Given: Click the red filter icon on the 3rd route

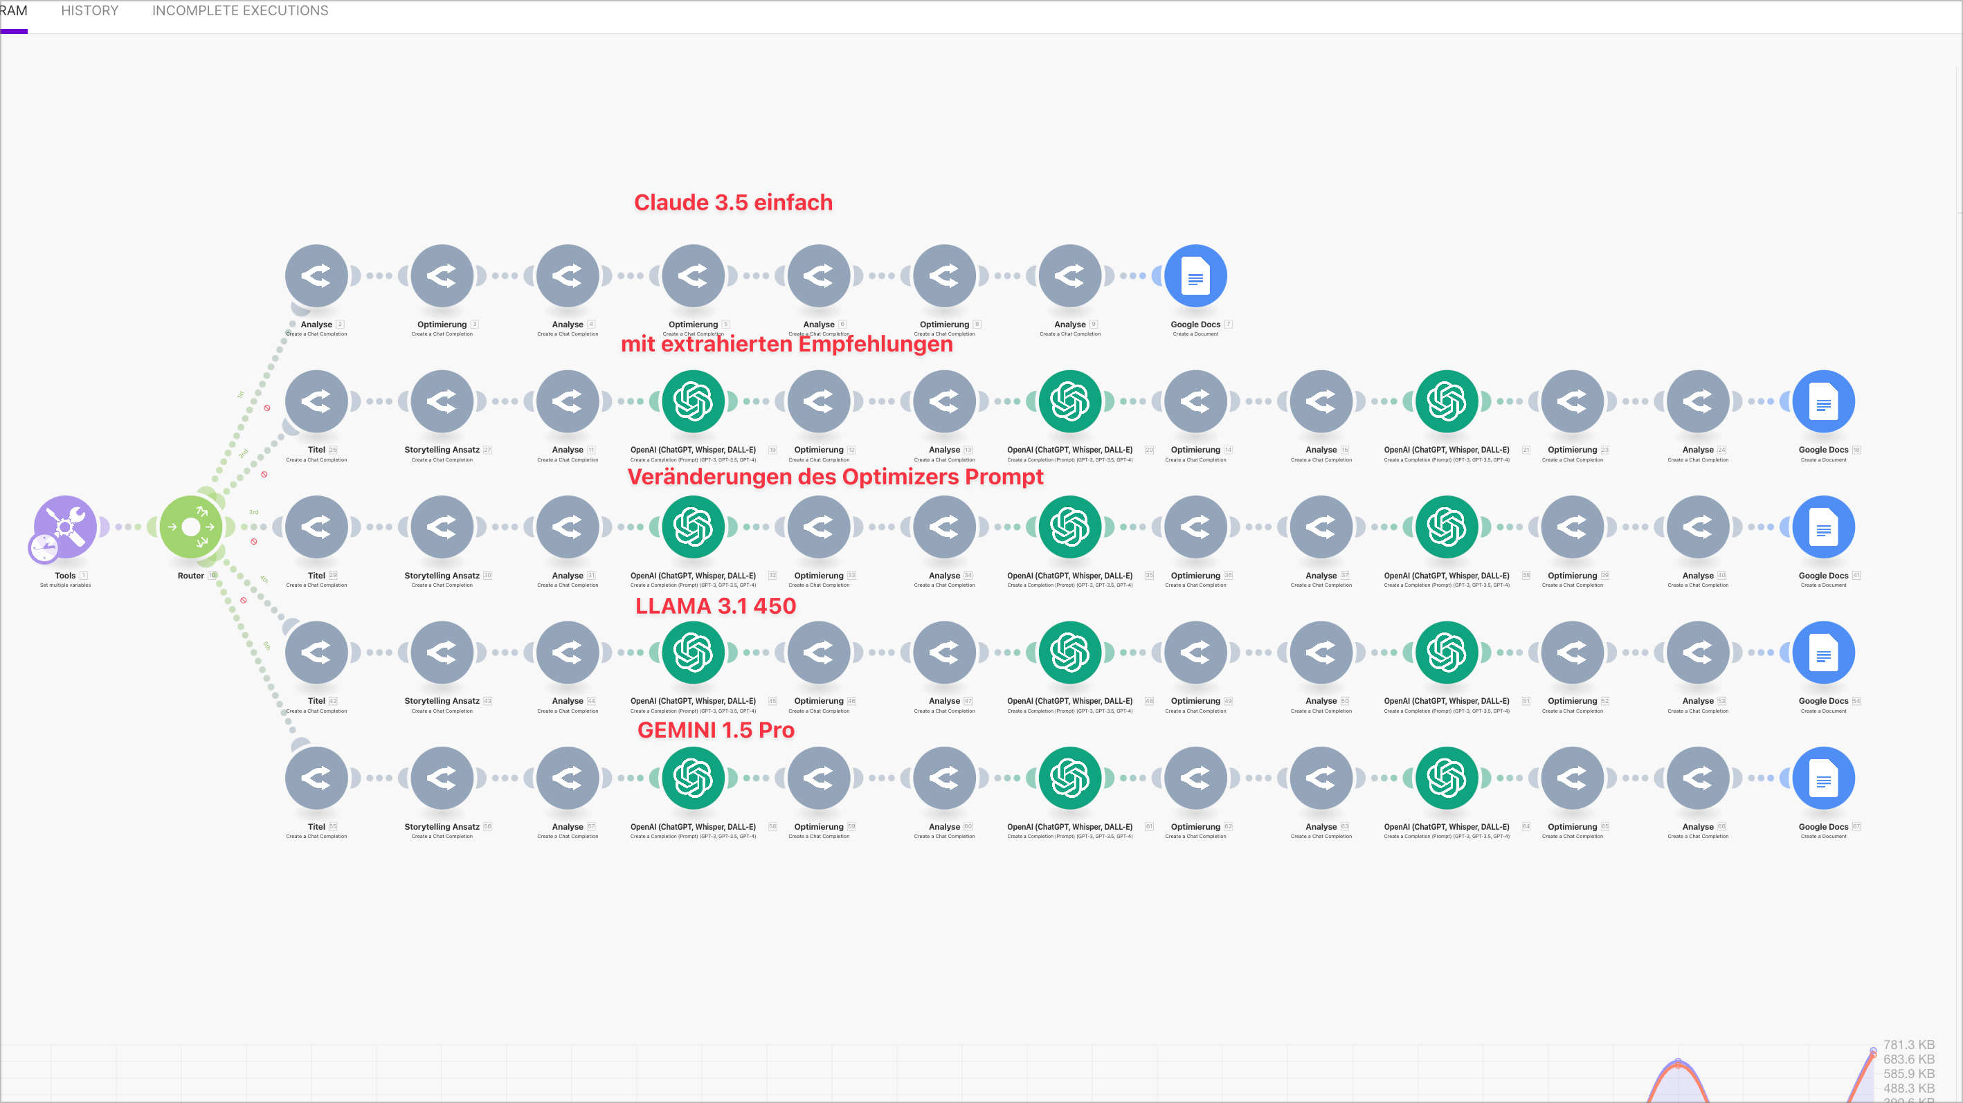Looking at the screenshot, I should click(x=254, y=542).
